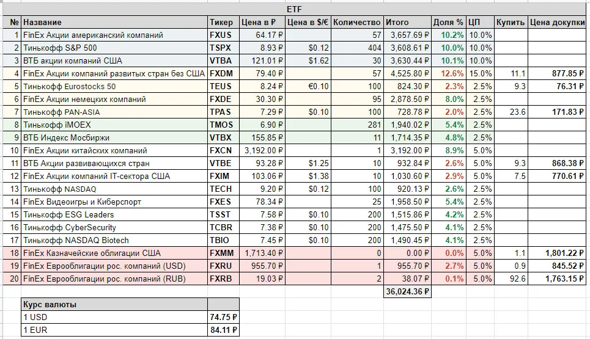The image size is (590, 339).
Task: Click the 23.6 buy amount cell
Action: pyautogui.click(x=511, y=112)
